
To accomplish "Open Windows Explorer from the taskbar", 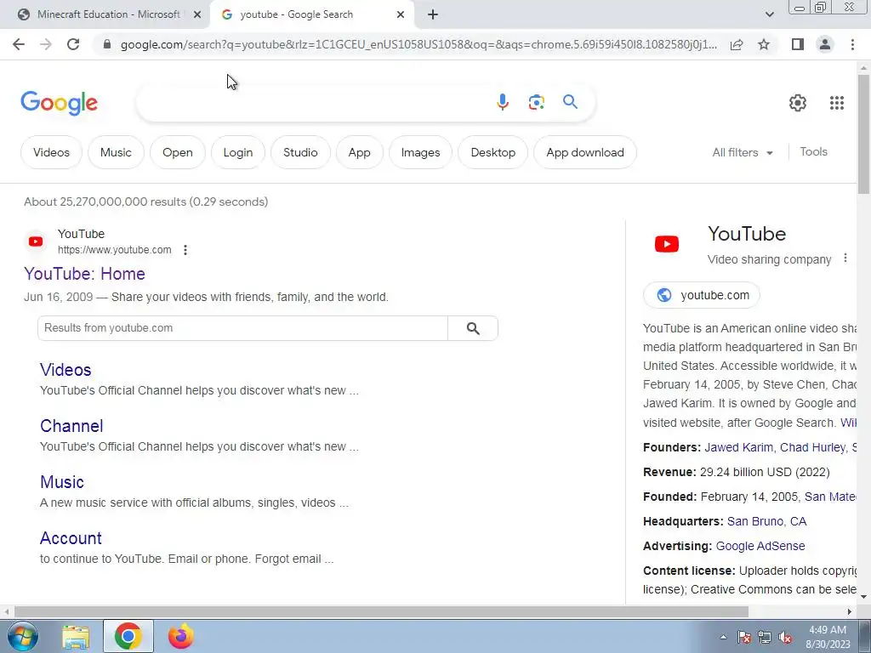I will (x=76, y=637).
